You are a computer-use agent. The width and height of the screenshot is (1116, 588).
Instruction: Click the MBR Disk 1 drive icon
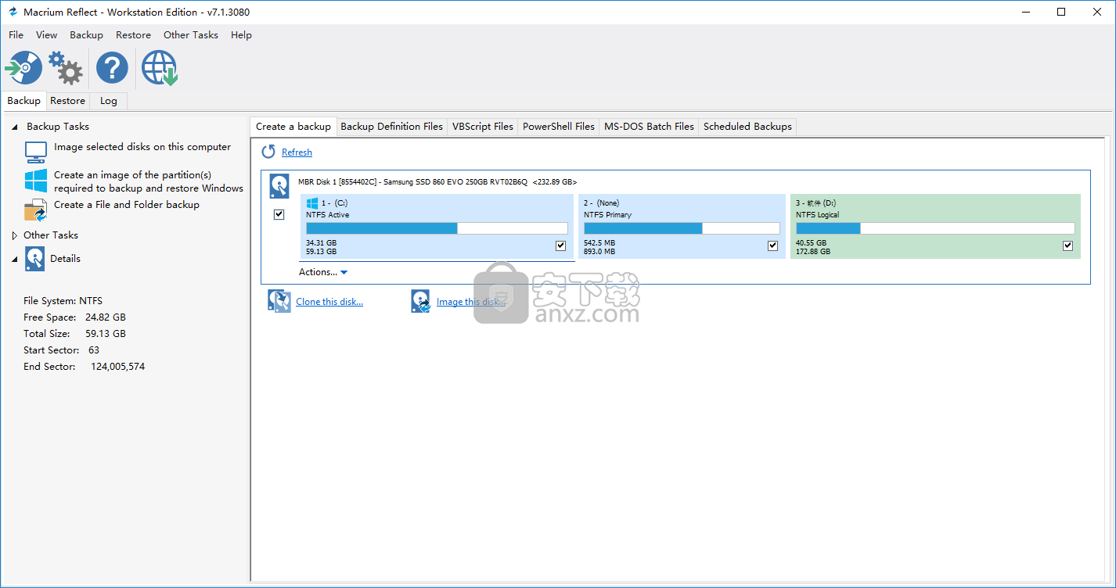click(x=279, y=186)
